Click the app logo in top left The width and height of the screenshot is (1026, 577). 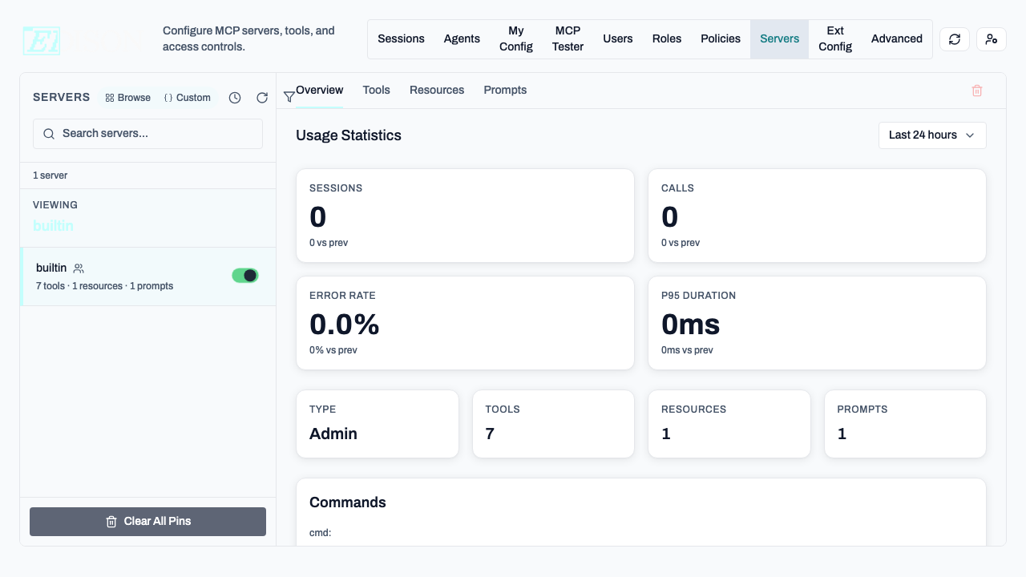[42, 40]
